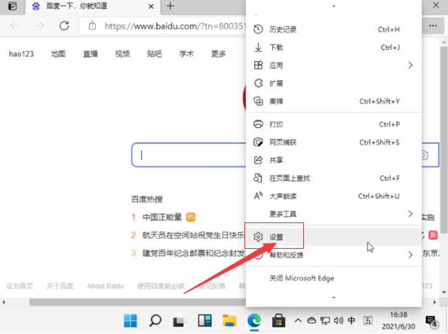Close the Baidu tab
The width and height of the screenshot is (448, 334).
point(151,6)
